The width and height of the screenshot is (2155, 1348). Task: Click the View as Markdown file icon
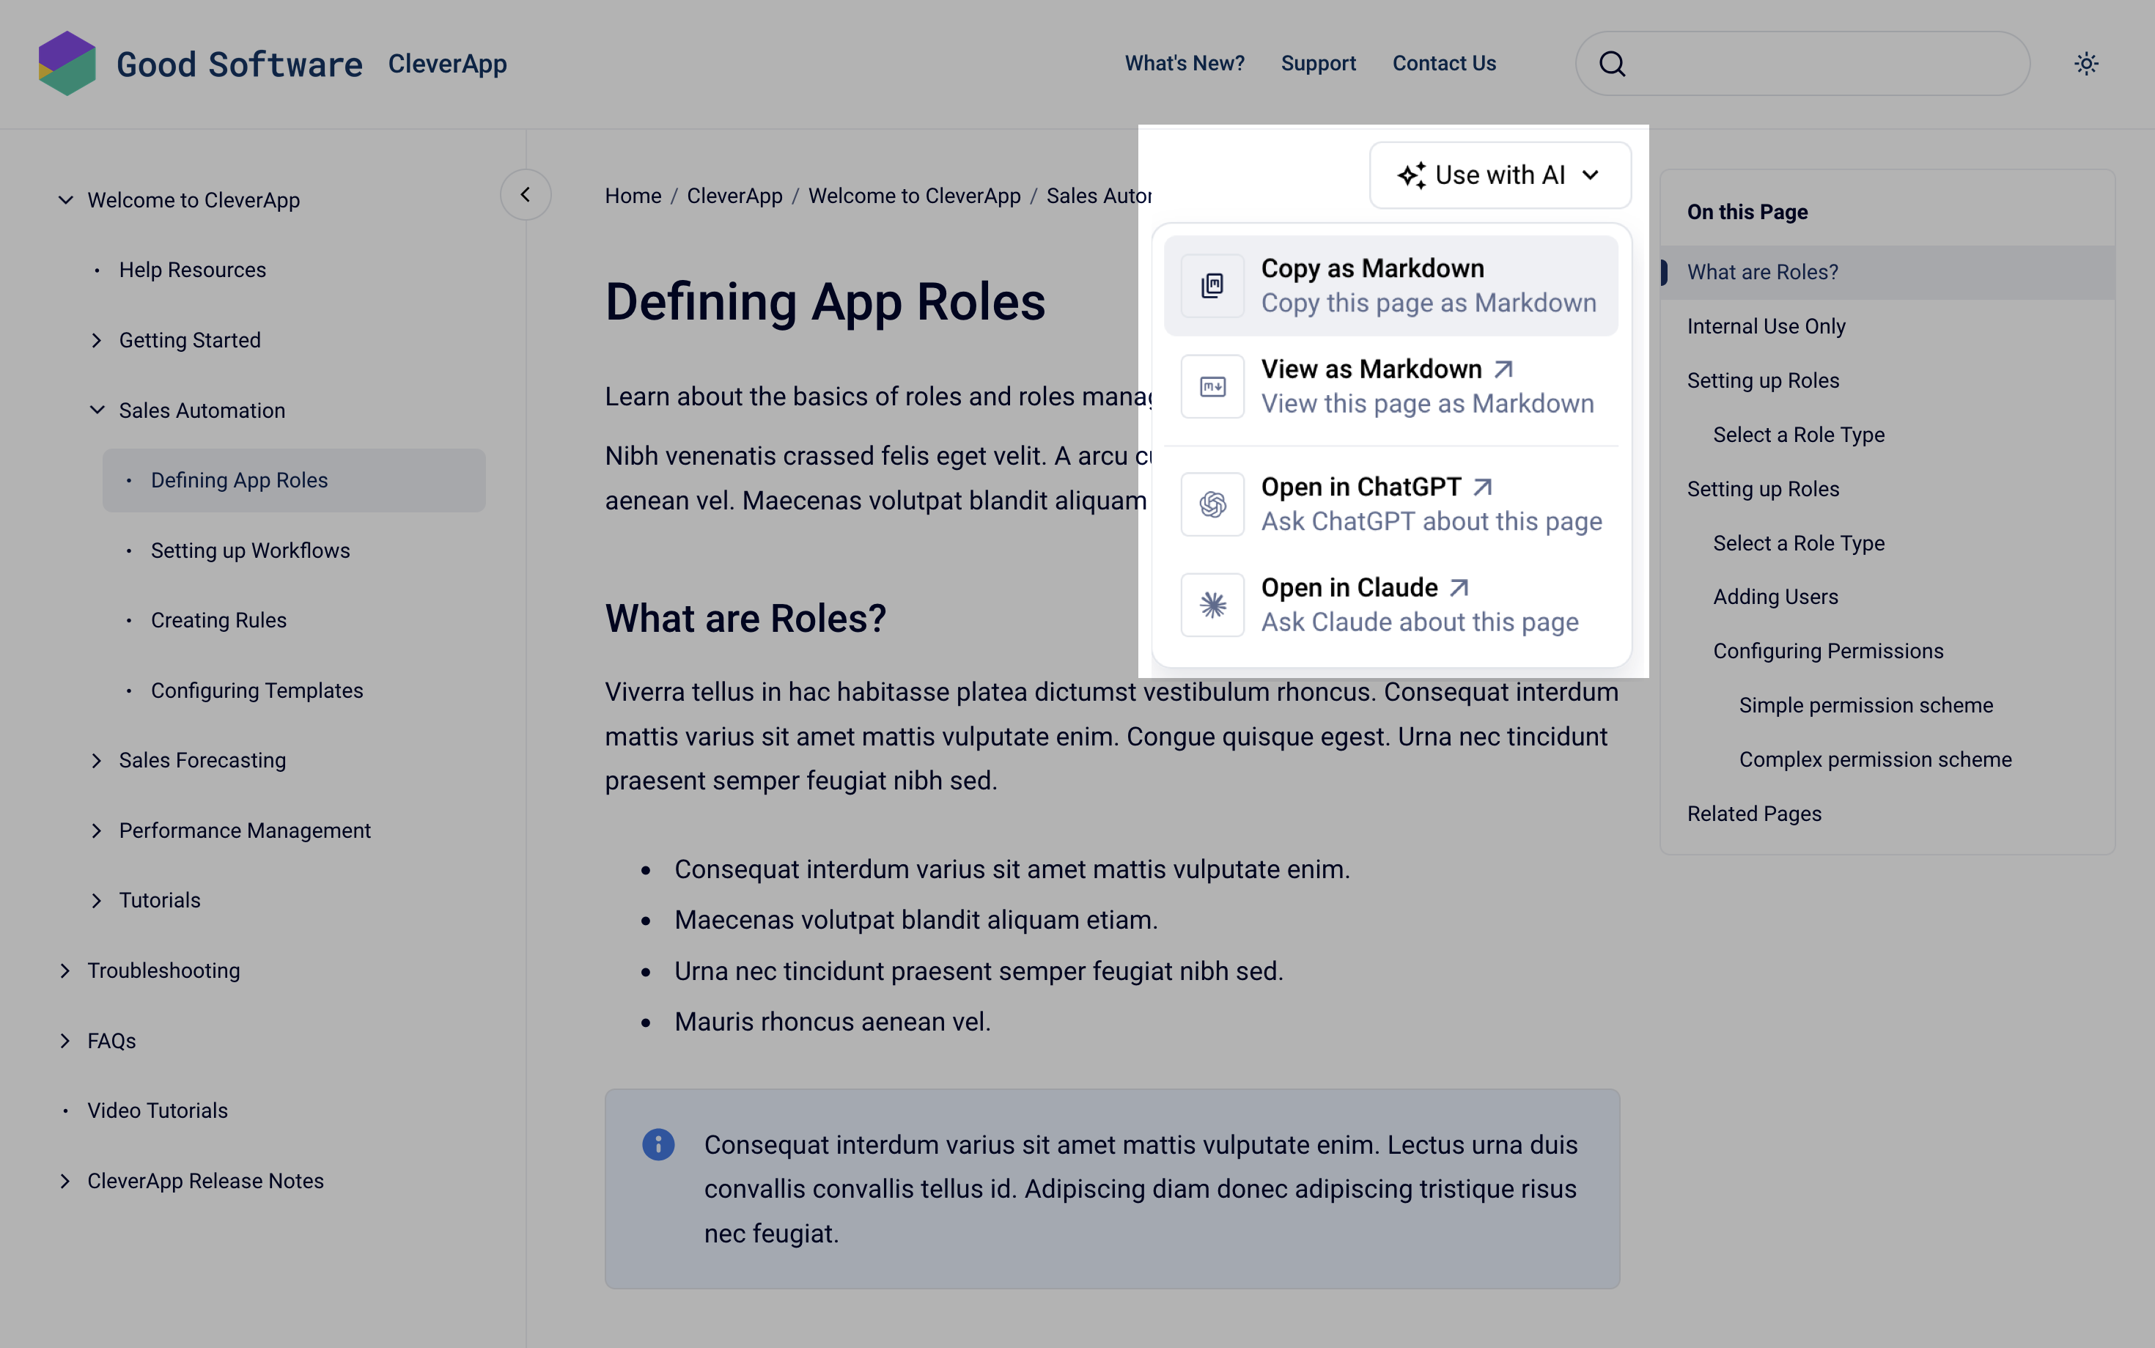[1212, 387]
